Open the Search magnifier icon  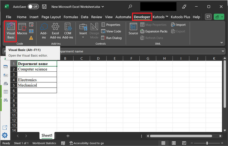pyautogui.click(x=130, y=6)
